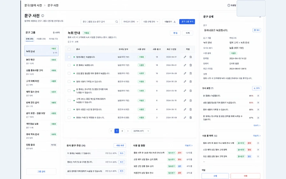Go to next page with right arrow
Image resolution: width=286 pixels, height=179 pixels.
click(x=128, y=131)
